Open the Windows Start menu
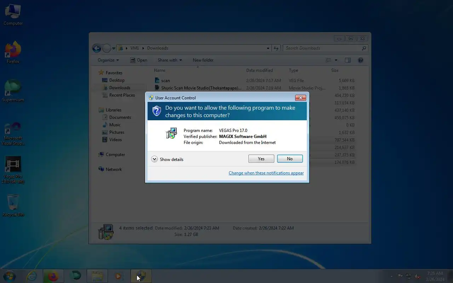This screenshot has width=453, height=283. pos(10,276)
